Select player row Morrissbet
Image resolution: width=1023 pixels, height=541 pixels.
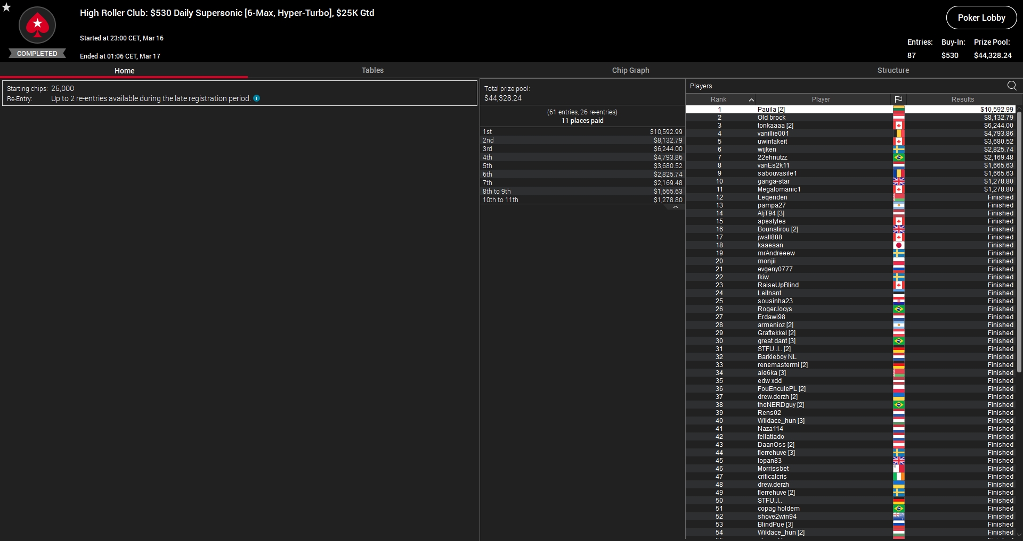851,469
